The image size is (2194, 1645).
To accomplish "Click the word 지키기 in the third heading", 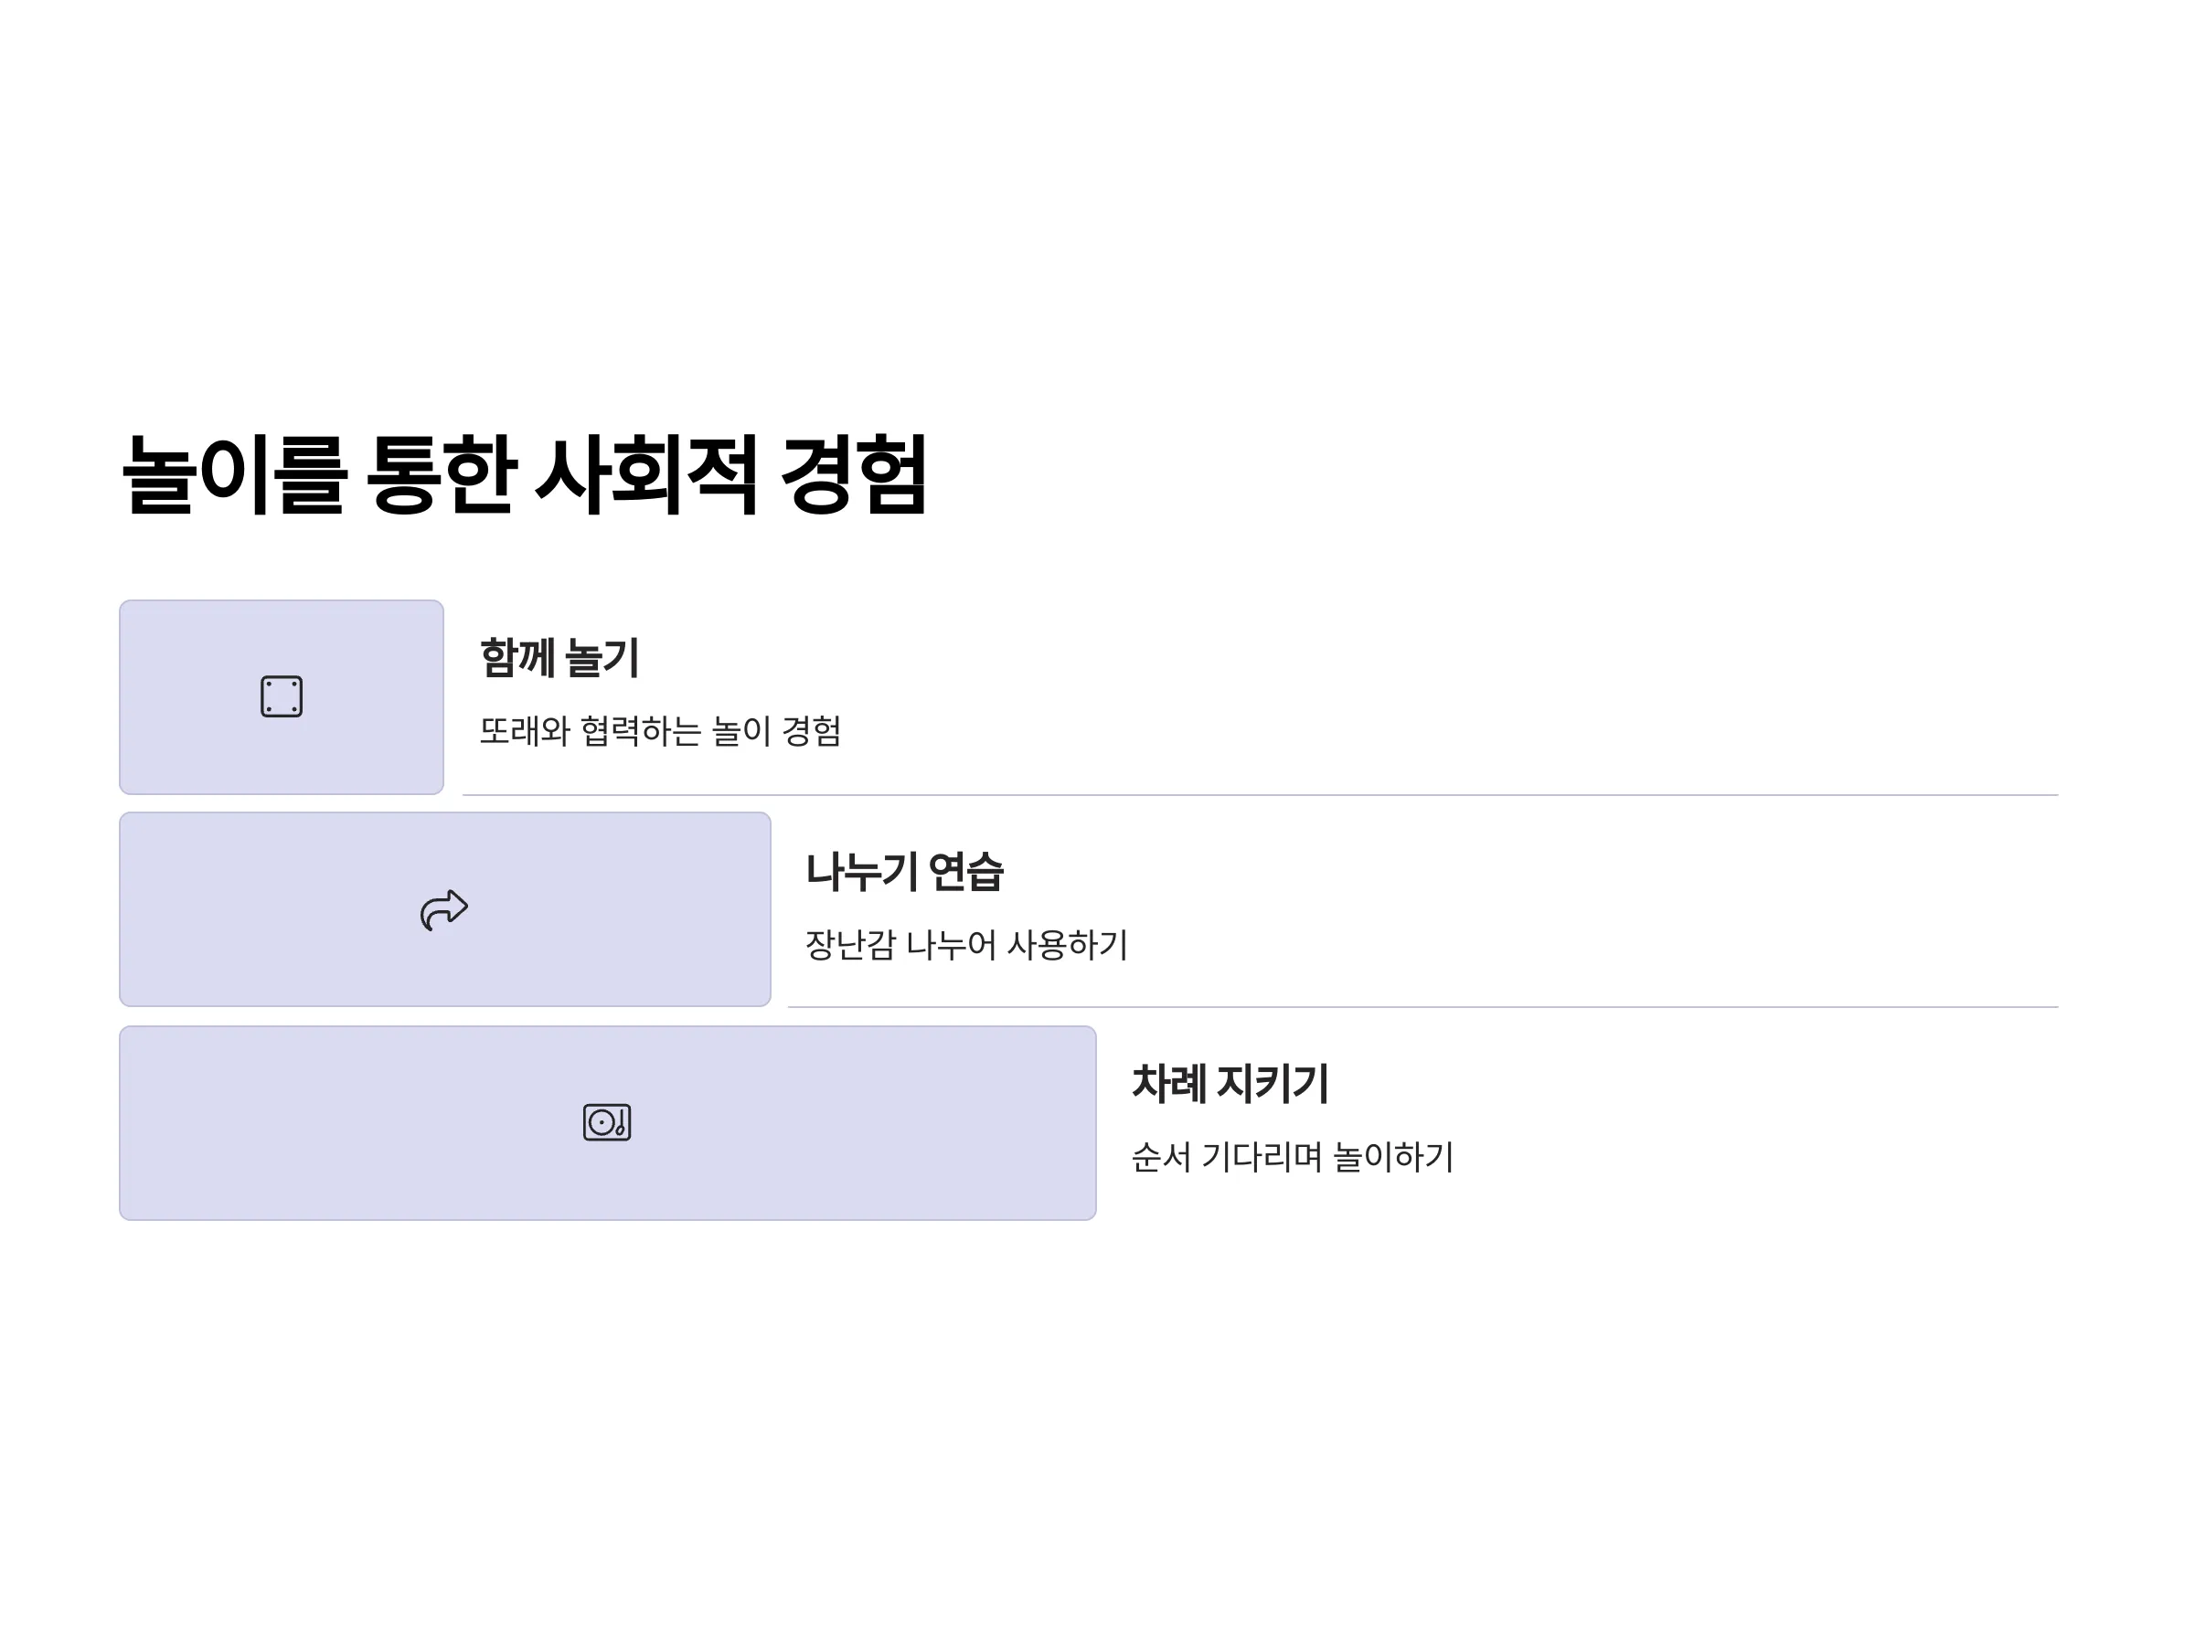I will [x=1273, y=1083].
